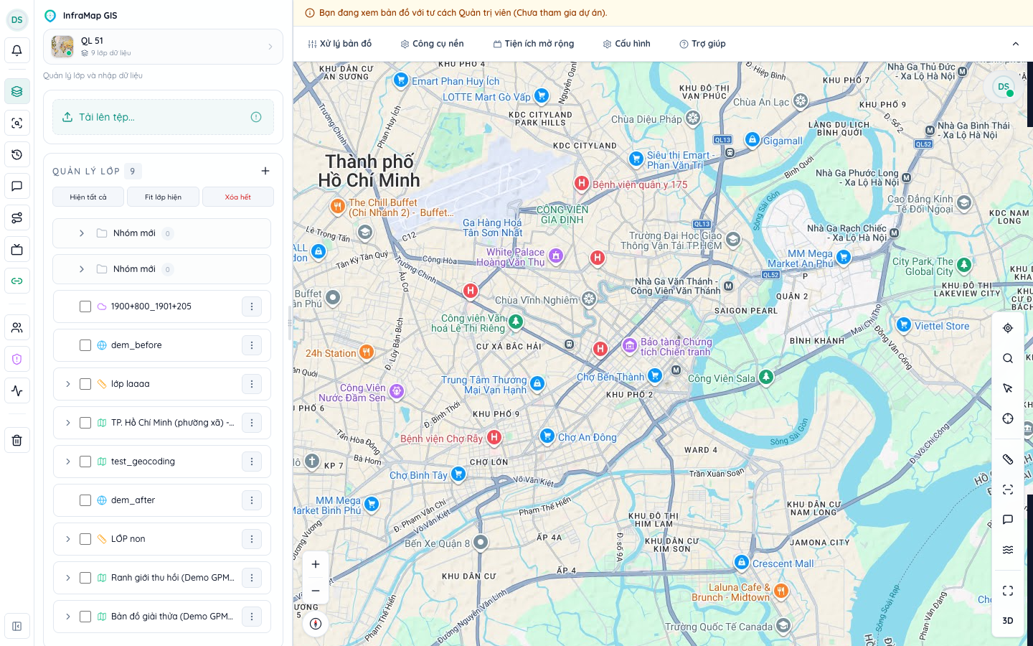This screenshot has width=1033, height=646.
Task: Click the Tải lên tệp upload area
Action: [164, 117]
